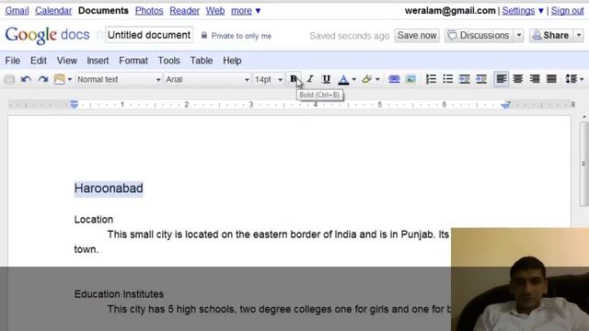Click the highlighted Haroonabad heading

[109, 188]
